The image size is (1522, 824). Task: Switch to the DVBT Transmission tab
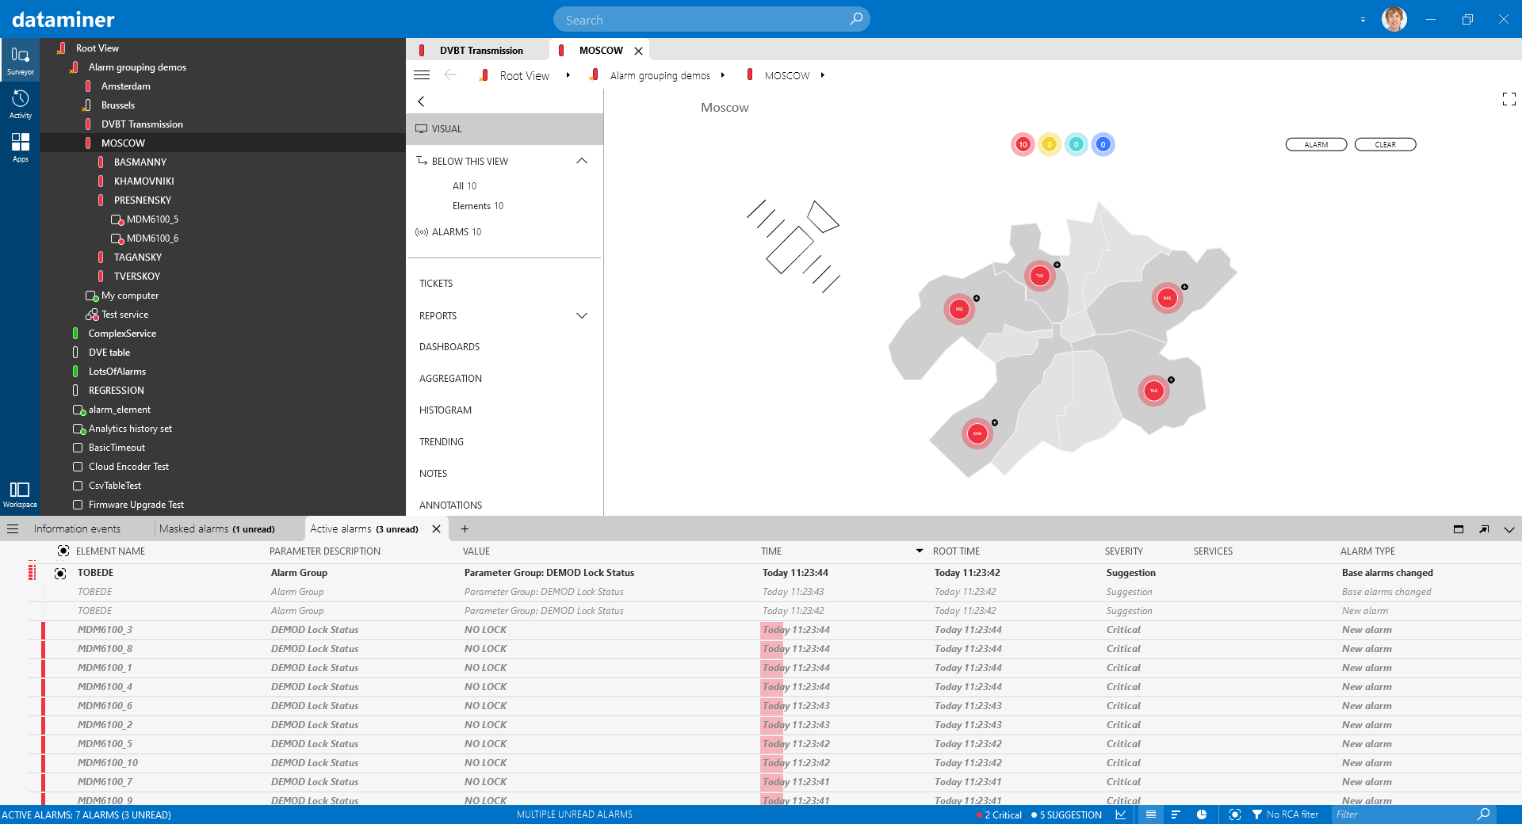click(x=480, y=50)
